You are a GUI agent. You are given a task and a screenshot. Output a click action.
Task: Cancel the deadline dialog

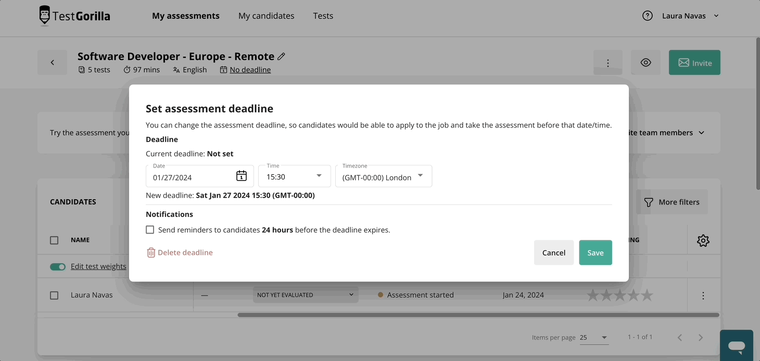554,252
